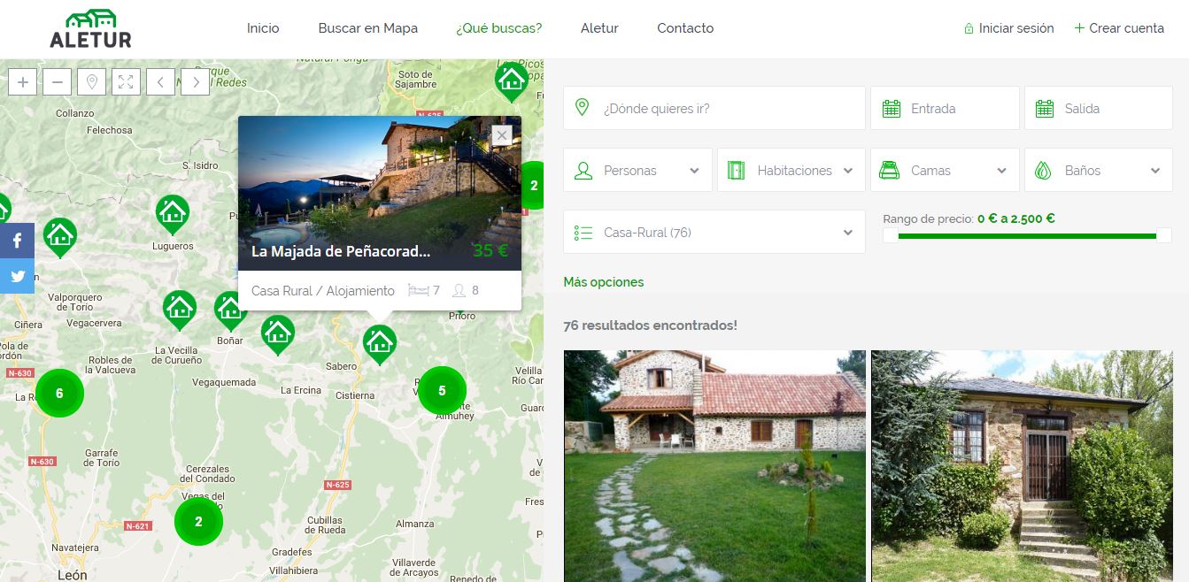The height and width of the screenshot is (582, 1189).
Task: Expand the Baños dropdown
Action: tap(1099, 170)
